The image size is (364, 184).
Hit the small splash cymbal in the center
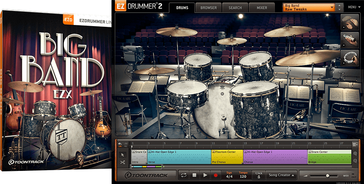[231, 41]
